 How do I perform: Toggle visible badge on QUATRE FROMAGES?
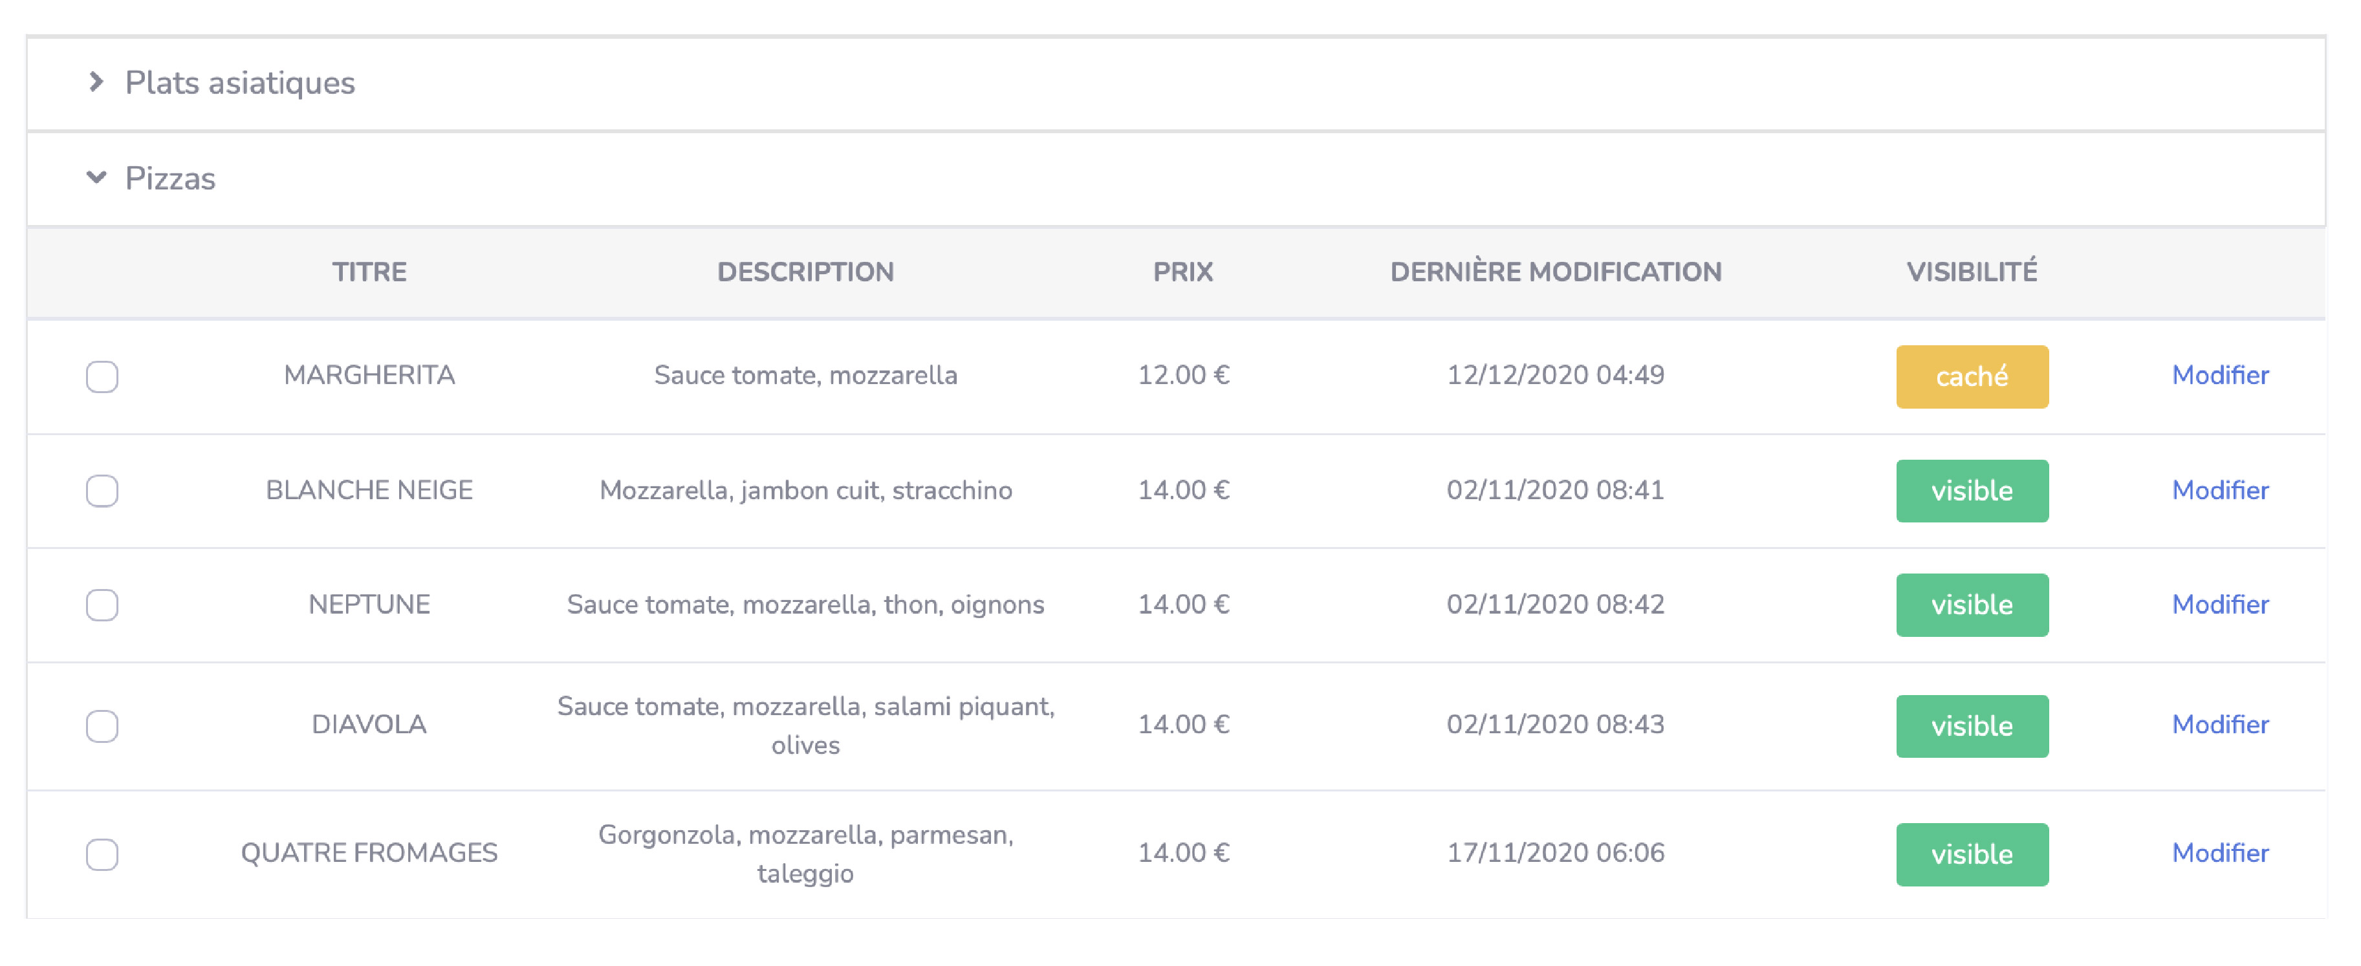[1972, 854]
